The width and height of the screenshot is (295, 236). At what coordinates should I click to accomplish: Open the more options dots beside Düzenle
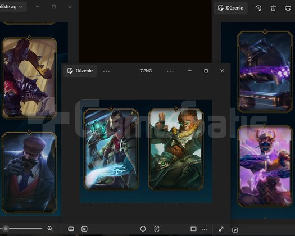point(106,71)
